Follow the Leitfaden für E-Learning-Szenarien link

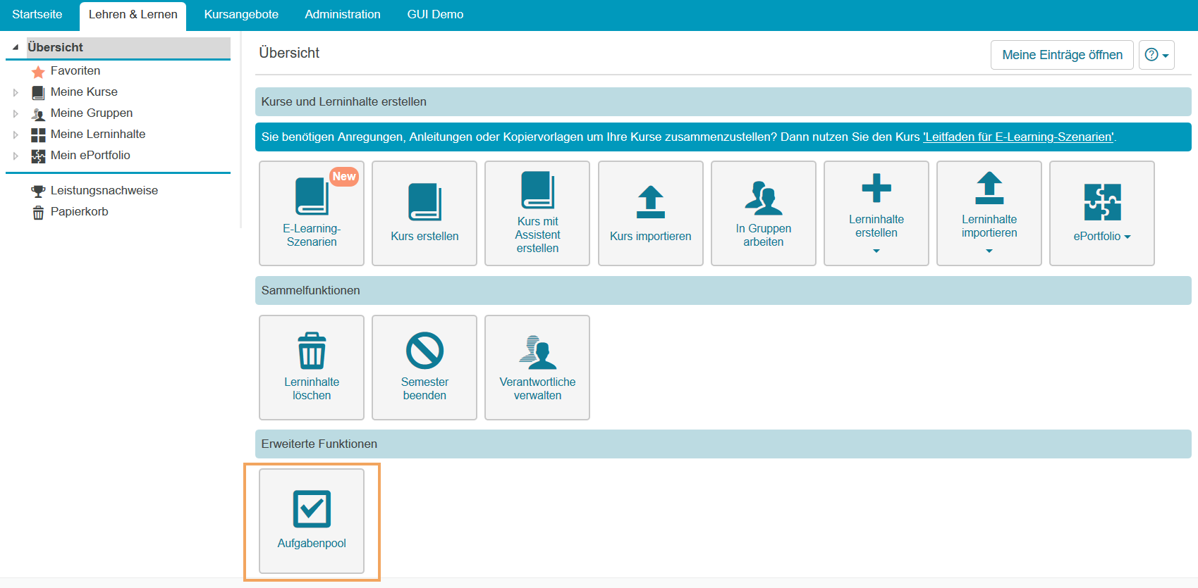click(x=1019, y=137)
